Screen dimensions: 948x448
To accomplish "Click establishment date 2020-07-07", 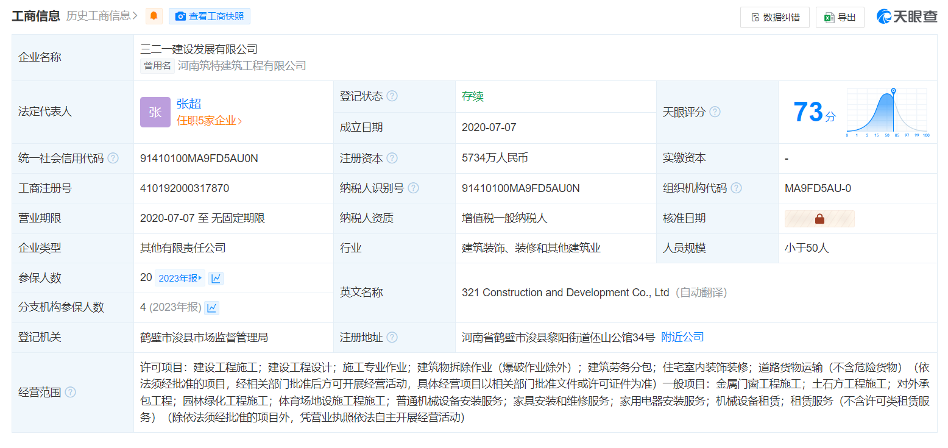I will (x=489, y=127).
